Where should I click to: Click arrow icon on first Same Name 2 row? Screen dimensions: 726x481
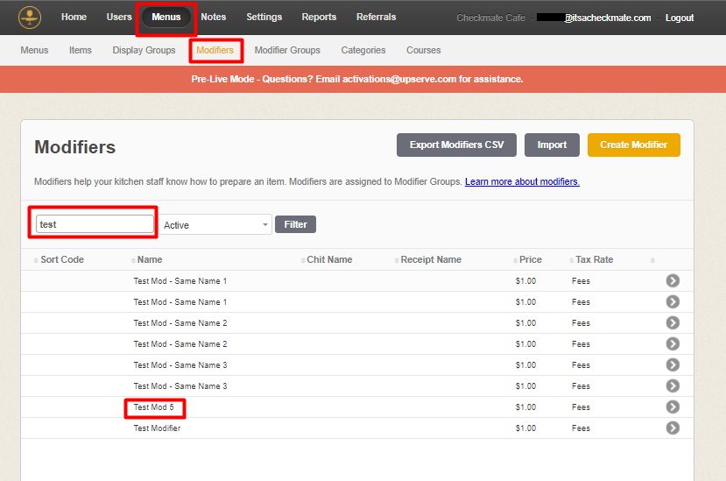(673, 323)
